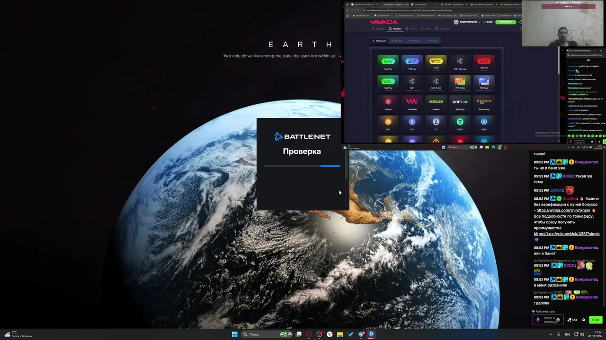Select the История sub-tab in Vavada wallet
Viewport: 606px width, 340px height.
[432, 41]
